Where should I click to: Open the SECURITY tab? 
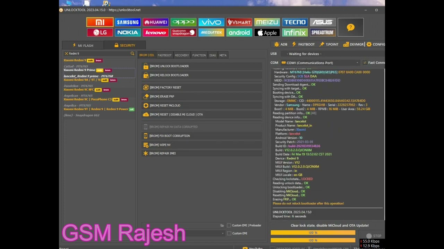point(125,45)
